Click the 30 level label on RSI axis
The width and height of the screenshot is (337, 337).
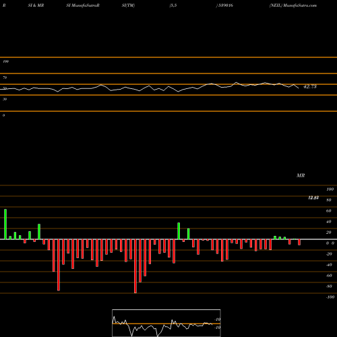5,99
